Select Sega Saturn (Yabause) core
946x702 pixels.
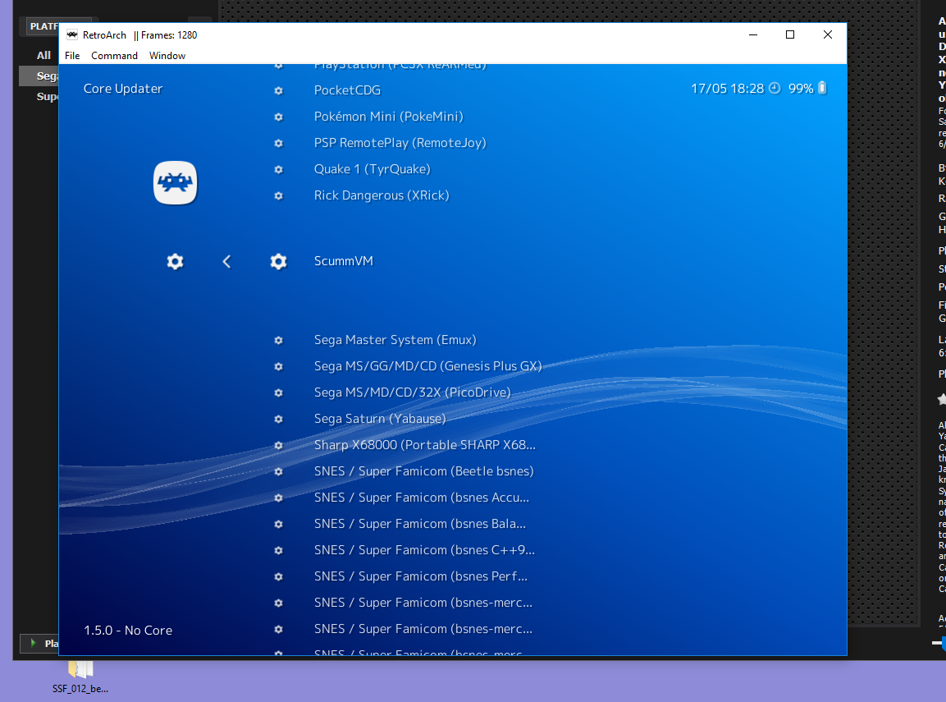click(380, 418)
